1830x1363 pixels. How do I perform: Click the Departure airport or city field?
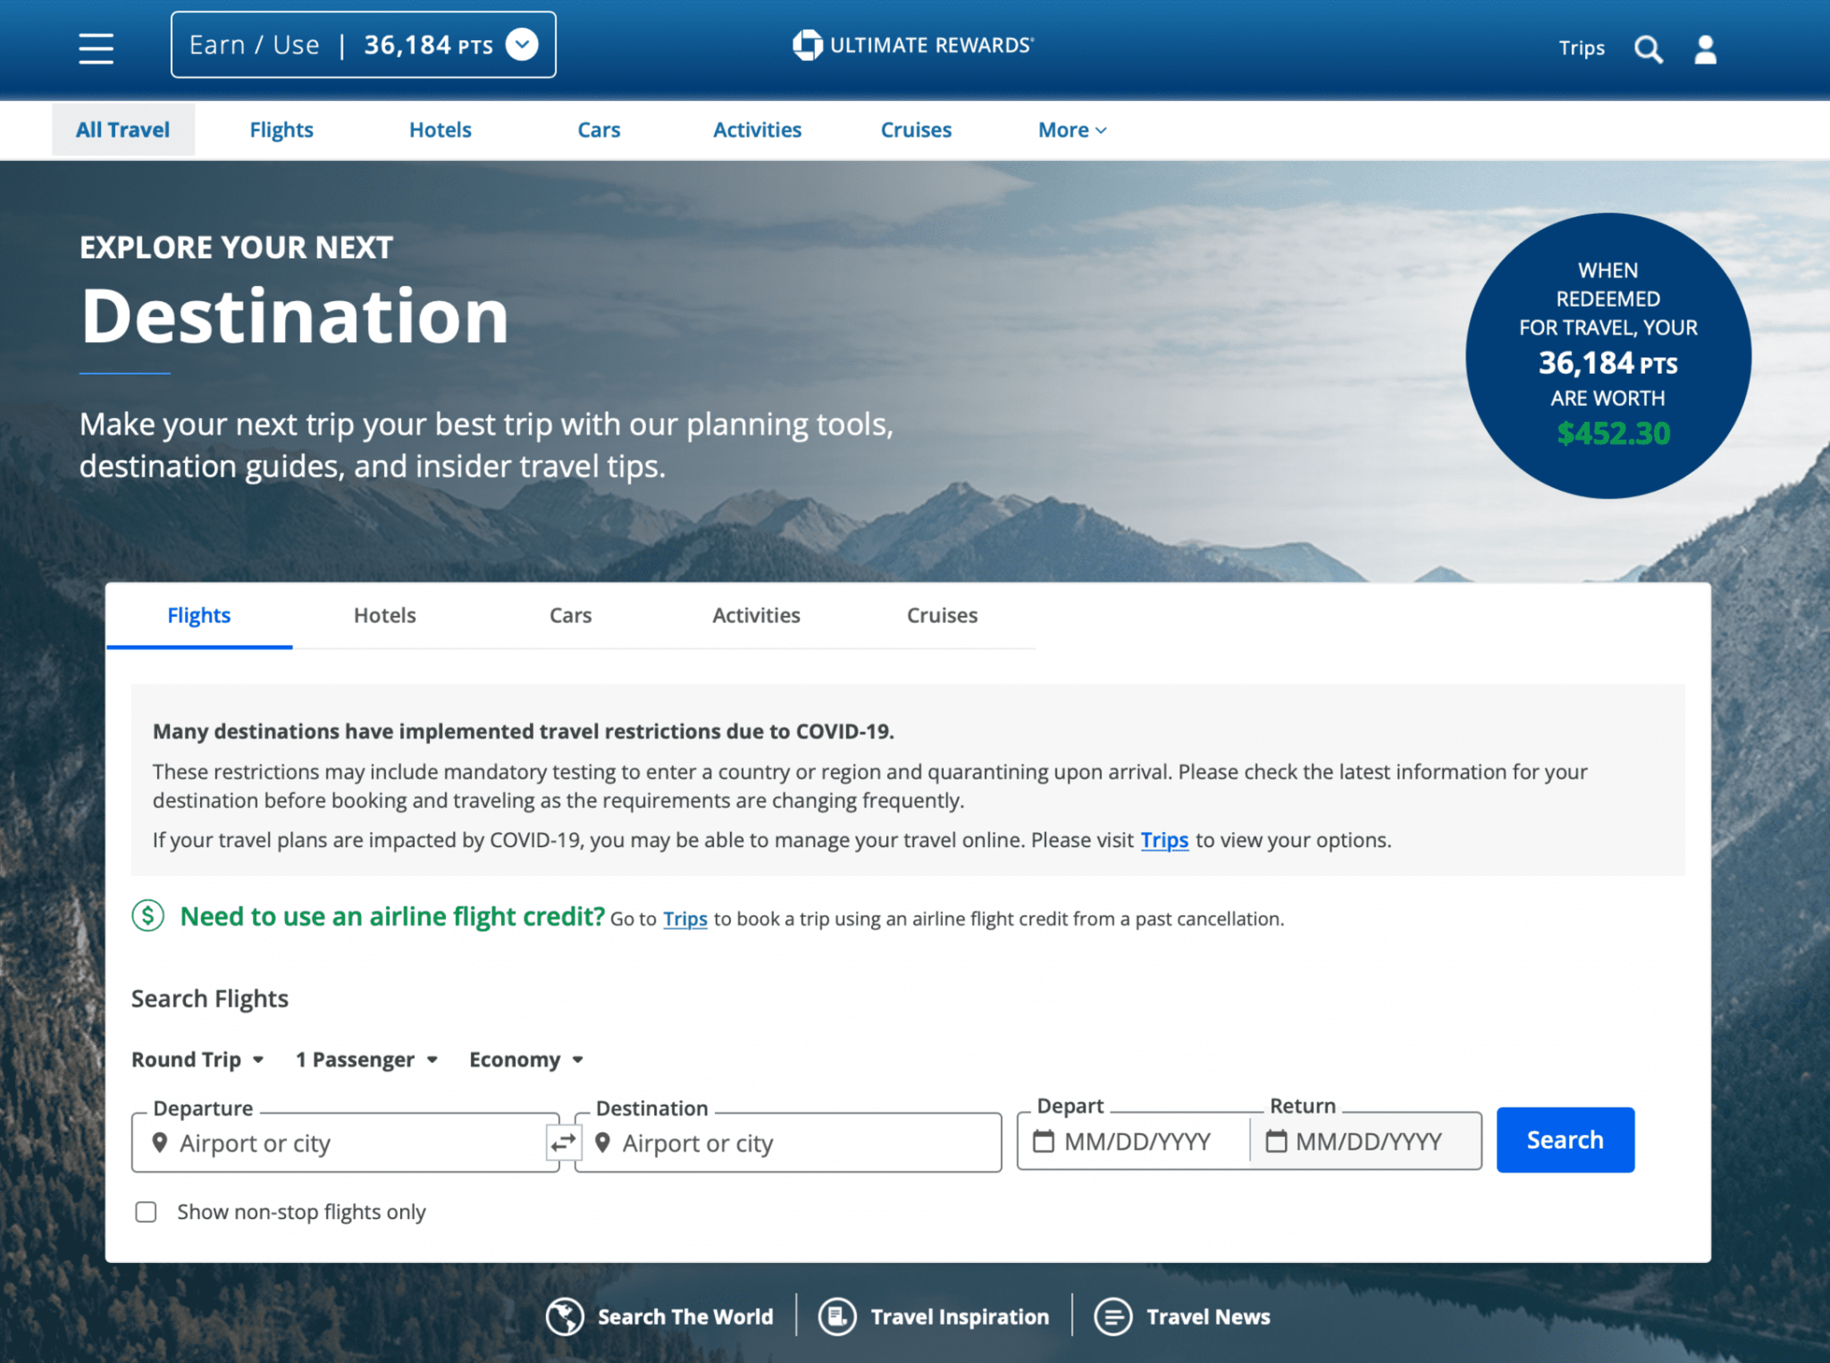tap(347, 1143)
